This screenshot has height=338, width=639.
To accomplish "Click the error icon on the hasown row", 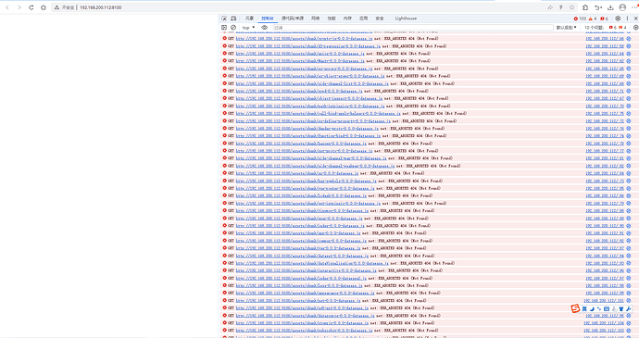I will click(224, 144).
